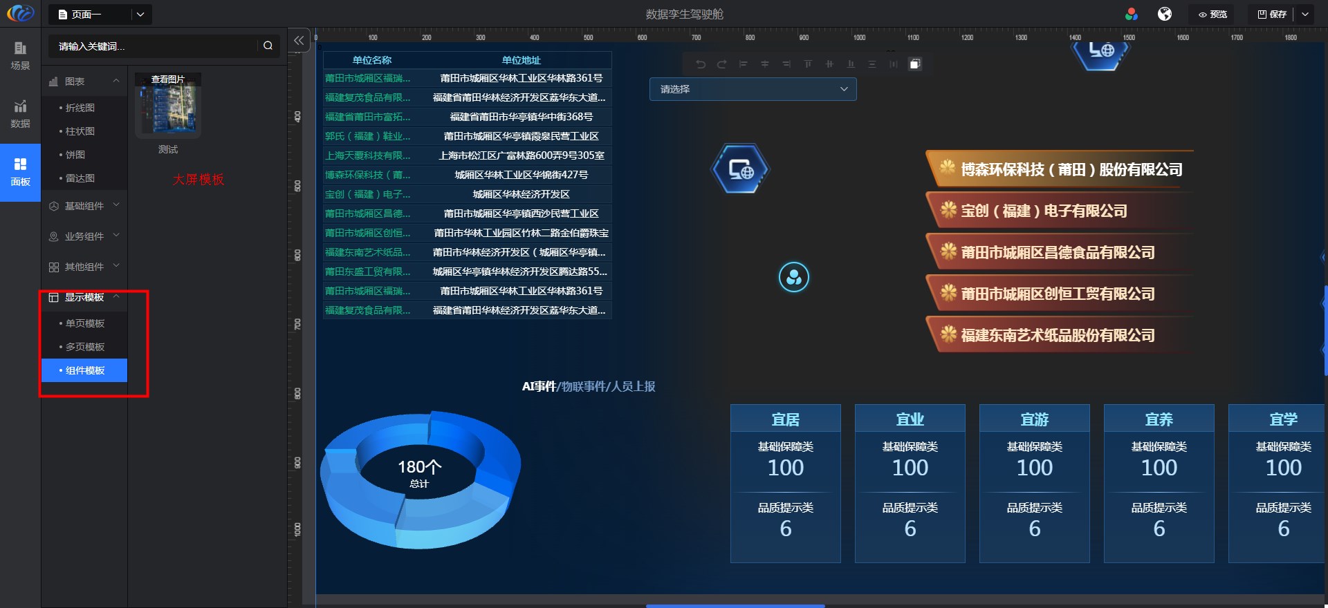The height and width of the screenshot is (608, 1328).
Task: Open the 请选择 dropdown on canvas
Action: click(x=753, y=89)
